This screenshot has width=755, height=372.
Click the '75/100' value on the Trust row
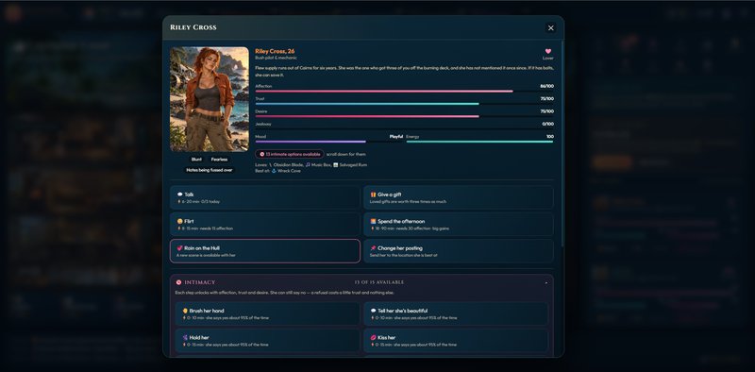point(547,99)
